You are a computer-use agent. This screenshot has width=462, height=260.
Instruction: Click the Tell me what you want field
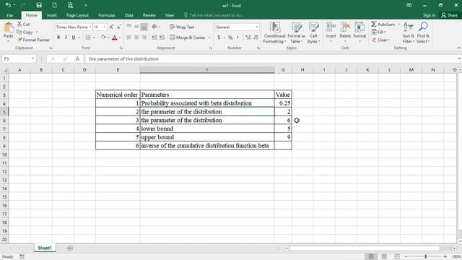214,15
